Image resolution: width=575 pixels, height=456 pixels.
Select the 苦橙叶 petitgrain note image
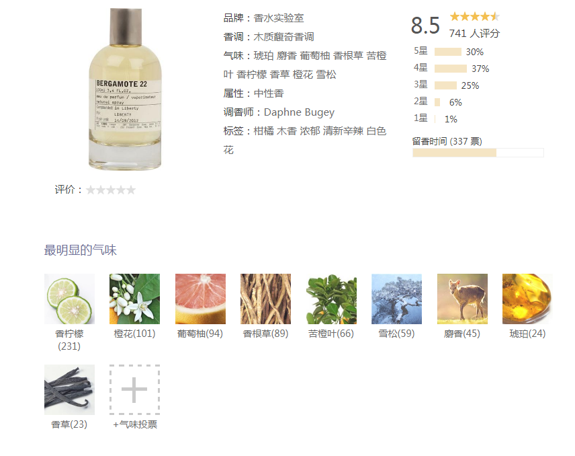point(331,299)
